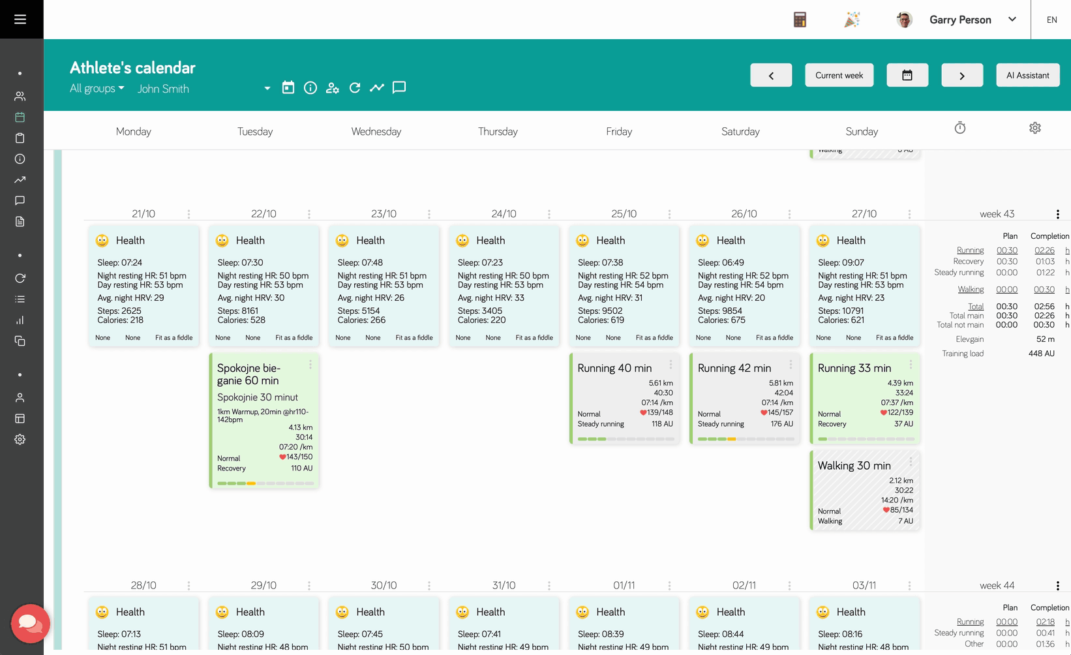Click the refresh icon in calendar header
This screenshot has height=655, width=1071.
pos(355,88)
